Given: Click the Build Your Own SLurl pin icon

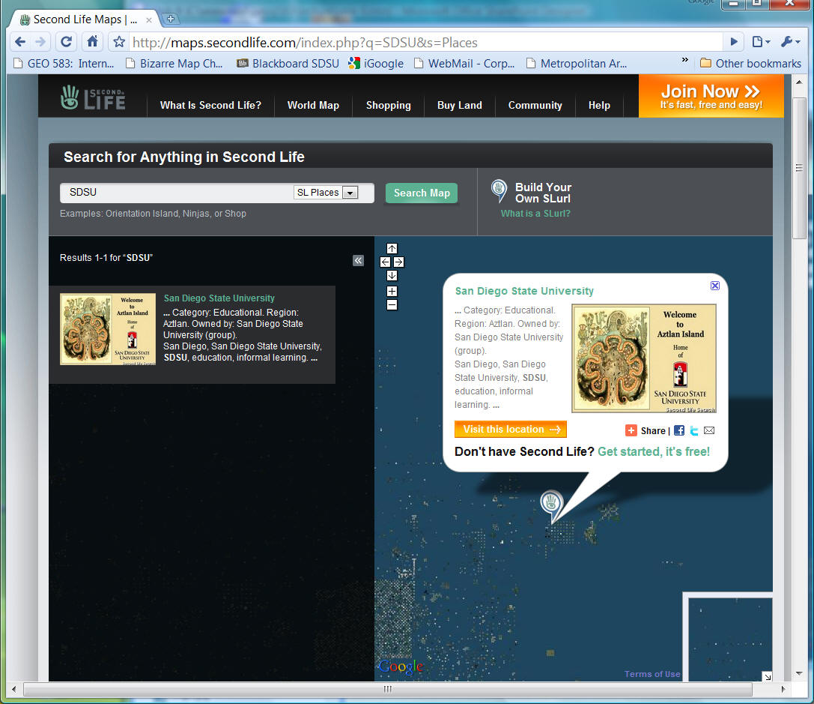Looking at the screenshot, I should coord(499,190).
